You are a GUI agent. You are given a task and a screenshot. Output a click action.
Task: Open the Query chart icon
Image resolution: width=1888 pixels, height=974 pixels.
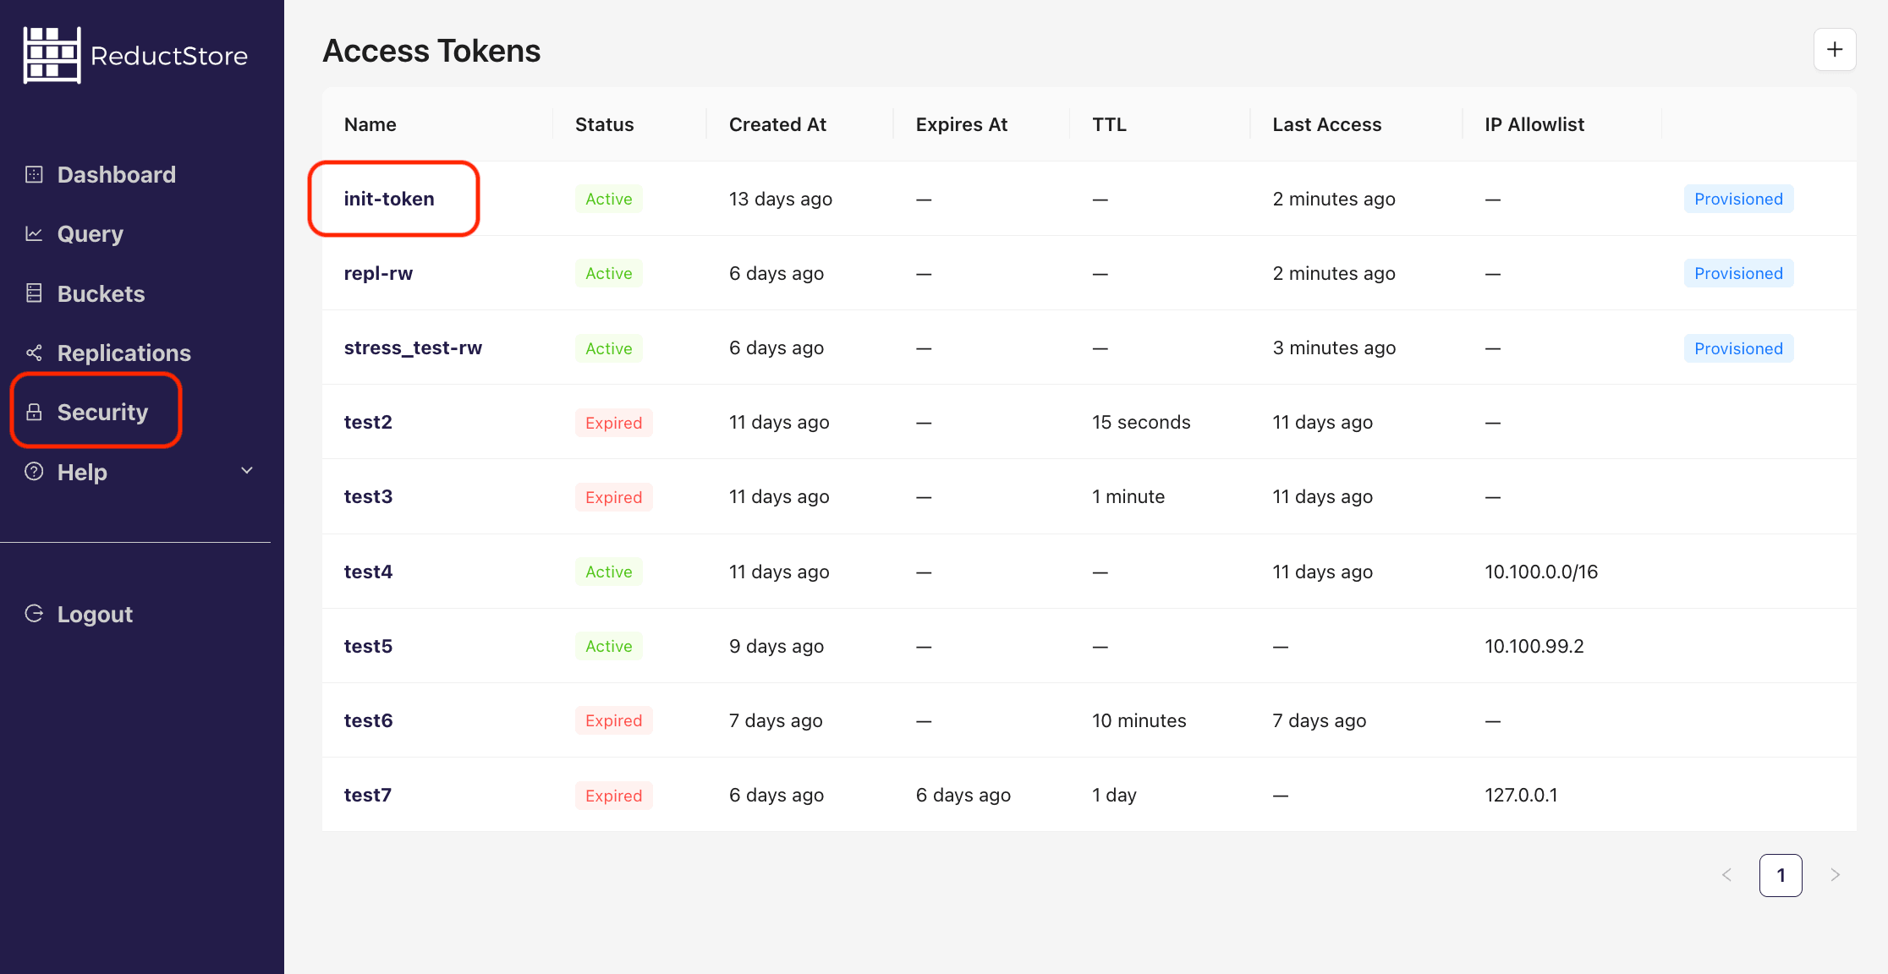pos(34,233)
